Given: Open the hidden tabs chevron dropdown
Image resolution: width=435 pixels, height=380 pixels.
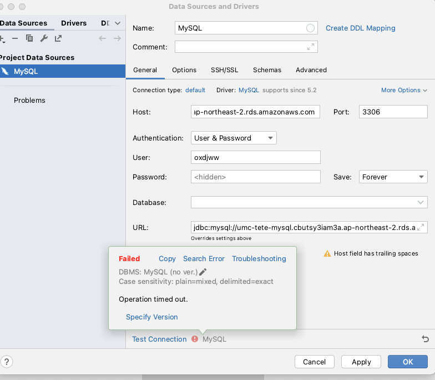Looking at the screenshot, I should [118, 23].
